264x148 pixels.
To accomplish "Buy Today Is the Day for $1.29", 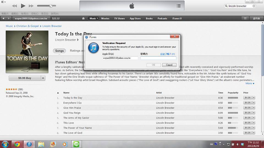I will (248, 97).
